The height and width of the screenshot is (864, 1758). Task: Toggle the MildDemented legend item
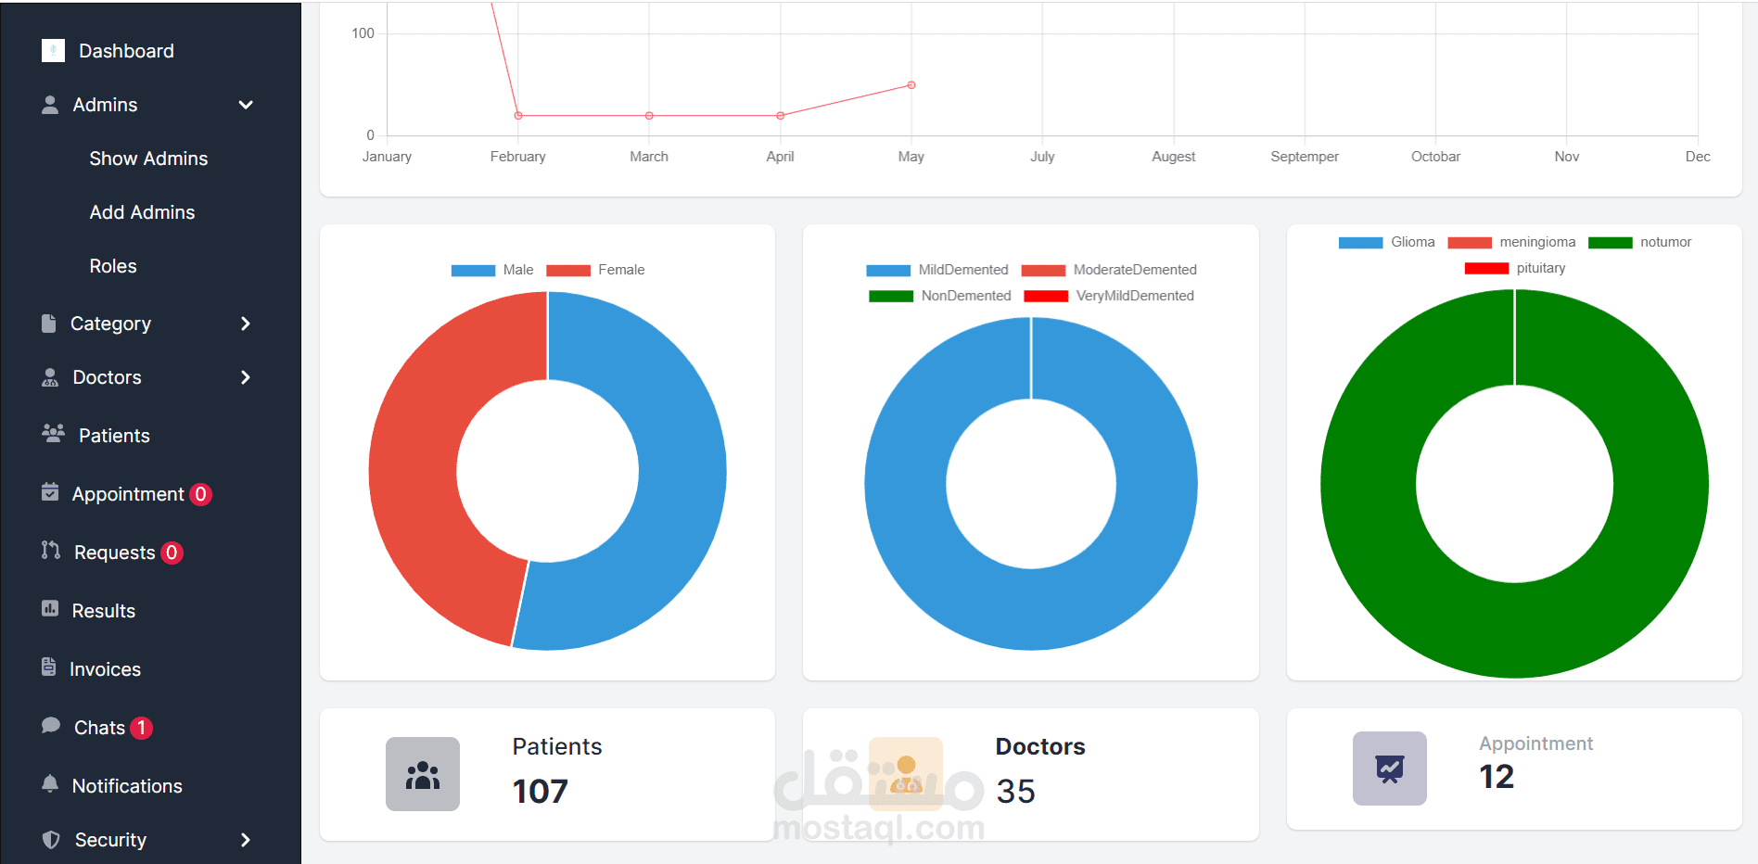click(936, 270)
